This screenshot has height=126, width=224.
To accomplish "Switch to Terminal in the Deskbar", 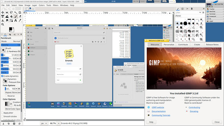I will [x=215, y=14].
